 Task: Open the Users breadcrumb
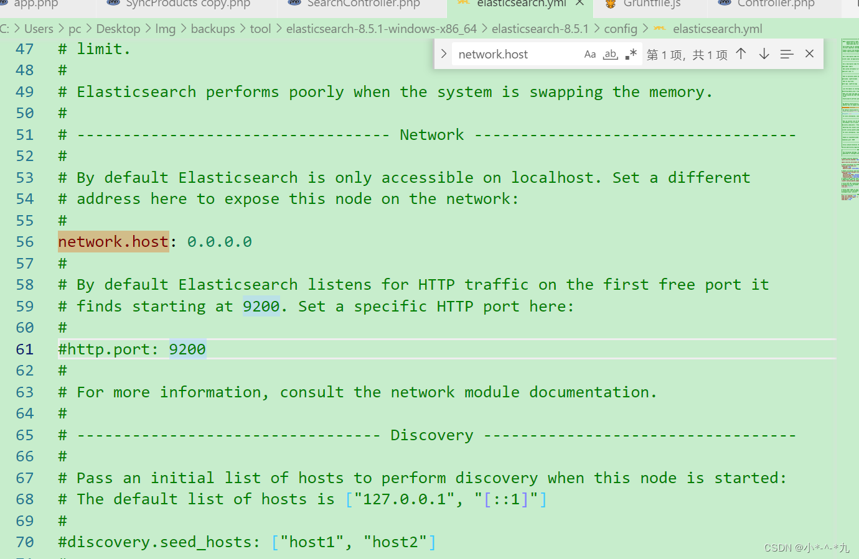39,29
